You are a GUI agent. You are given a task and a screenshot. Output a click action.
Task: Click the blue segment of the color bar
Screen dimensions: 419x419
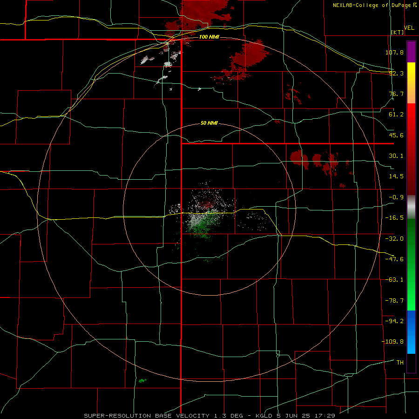(x=411, y=332)
